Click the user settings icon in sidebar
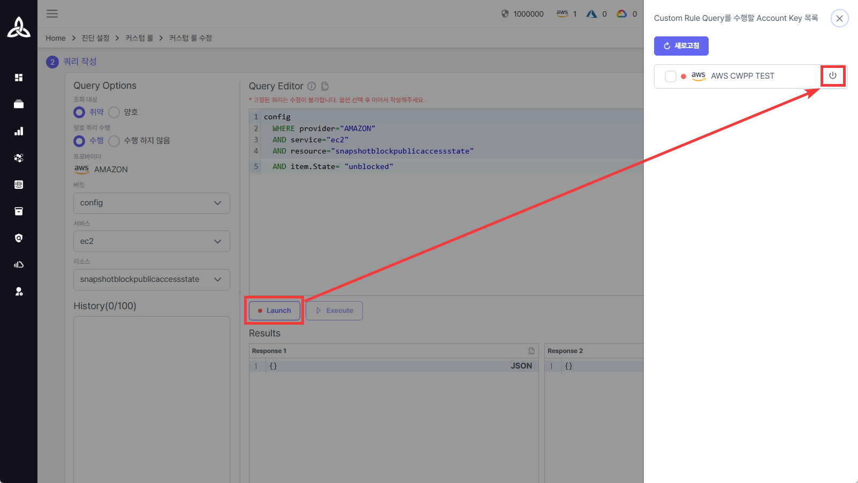Image resolution: width=858 pixels, height=483 pixels. coord(19,292)
